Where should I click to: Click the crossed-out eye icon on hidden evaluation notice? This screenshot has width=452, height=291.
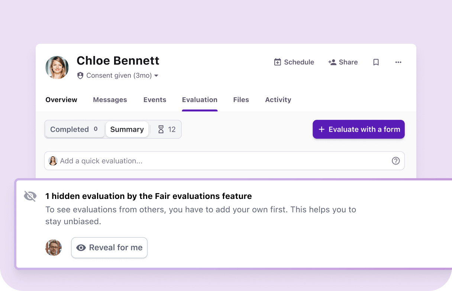[30, 196]
